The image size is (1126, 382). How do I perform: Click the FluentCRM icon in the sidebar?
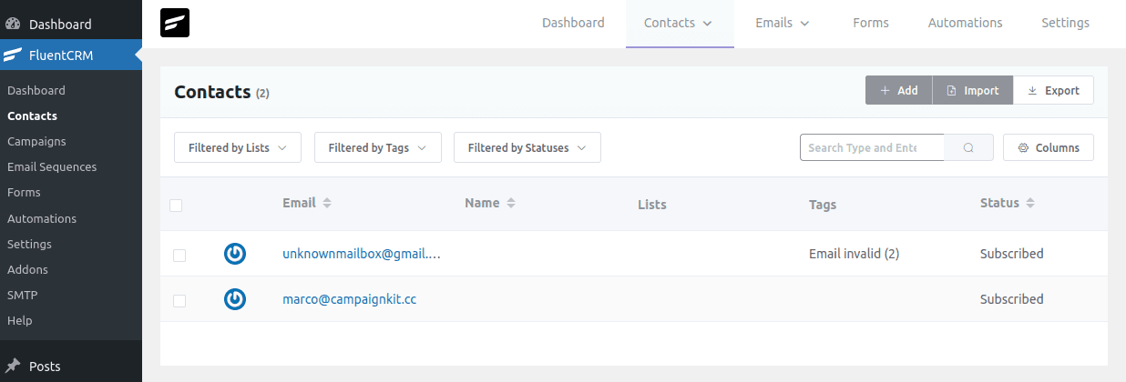pos(13,55)
